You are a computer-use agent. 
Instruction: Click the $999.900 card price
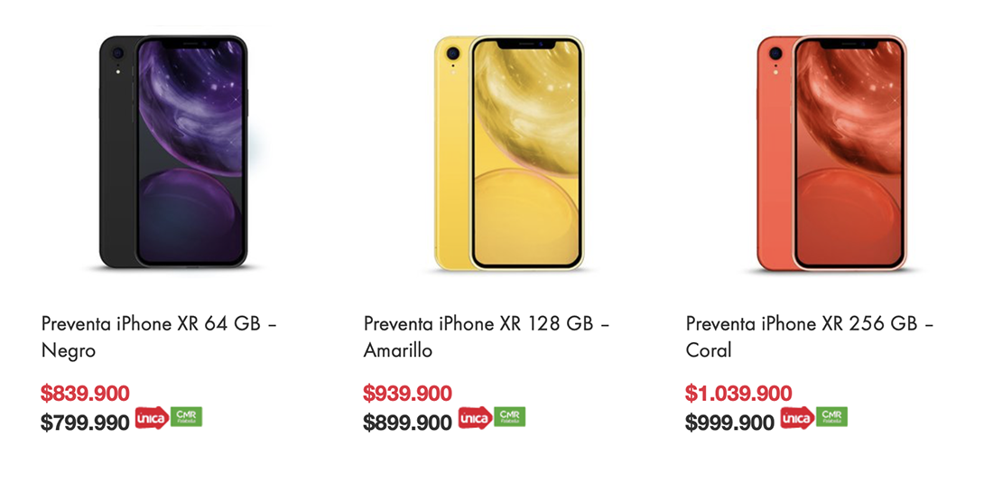729,423
